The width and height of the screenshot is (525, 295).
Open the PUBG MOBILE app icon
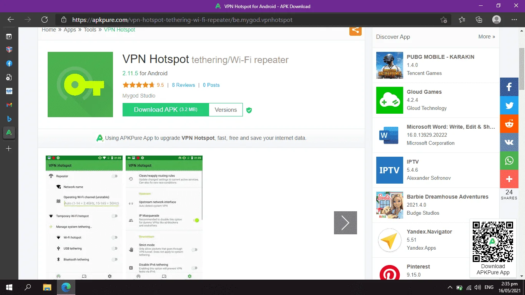coord(390,65)
